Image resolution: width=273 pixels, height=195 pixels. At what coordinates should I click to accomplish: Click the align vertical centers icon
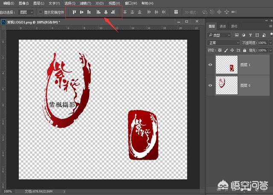[81, 12]
